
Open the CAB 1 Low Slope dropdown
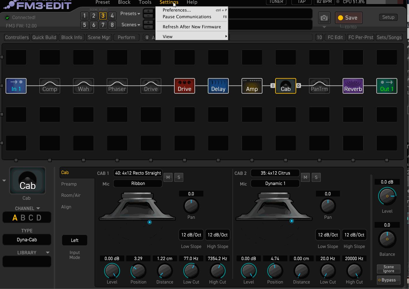coord(191,235)
